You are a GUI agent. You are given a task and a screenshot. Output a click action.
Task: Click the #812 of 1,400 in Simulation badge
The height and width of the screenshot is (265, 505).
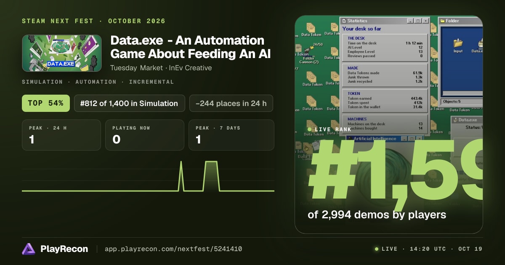point(129,103)
